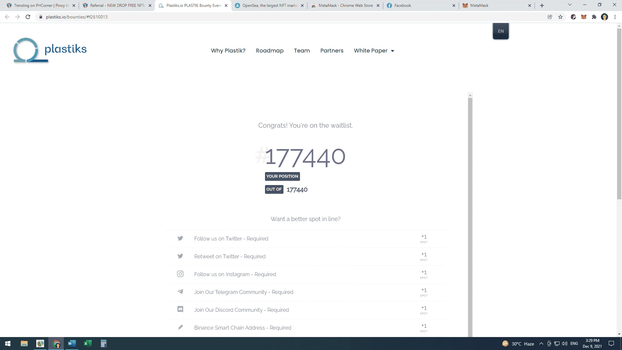Click the Twitter icon on the Retweet row
The image size is (622, 350).
pyautogui.click(x=180, y=256)
